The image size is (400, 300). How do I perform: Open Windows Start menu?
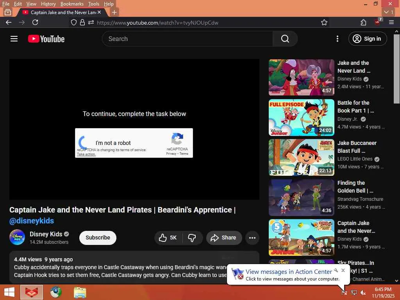tap(9, 292)
